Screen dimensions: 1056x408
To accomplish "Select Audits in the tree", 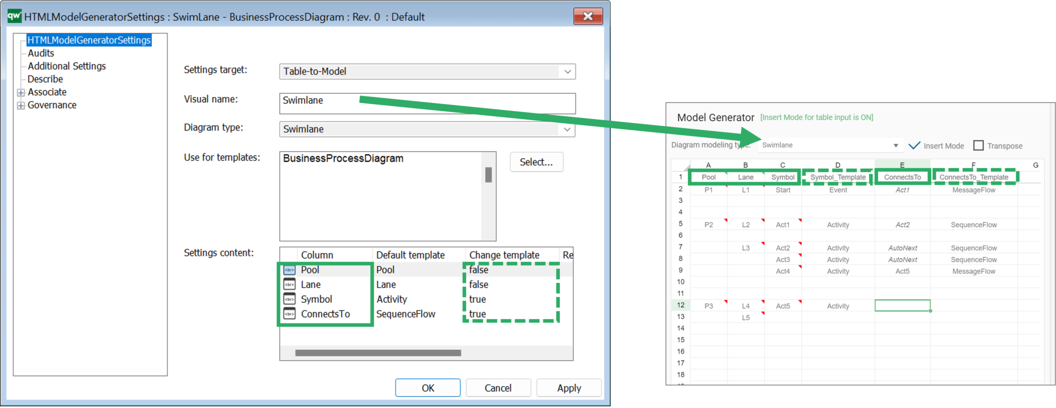I will click(x=41, y=53).
